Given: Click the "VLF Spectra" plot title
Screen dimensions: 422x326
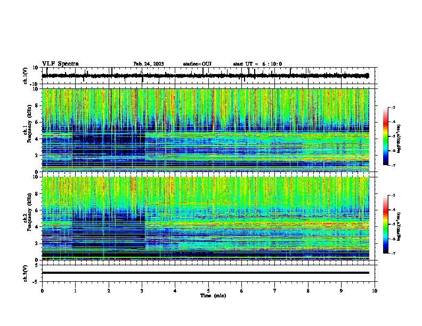Looking at the screenshot, I should coord(60,64).
